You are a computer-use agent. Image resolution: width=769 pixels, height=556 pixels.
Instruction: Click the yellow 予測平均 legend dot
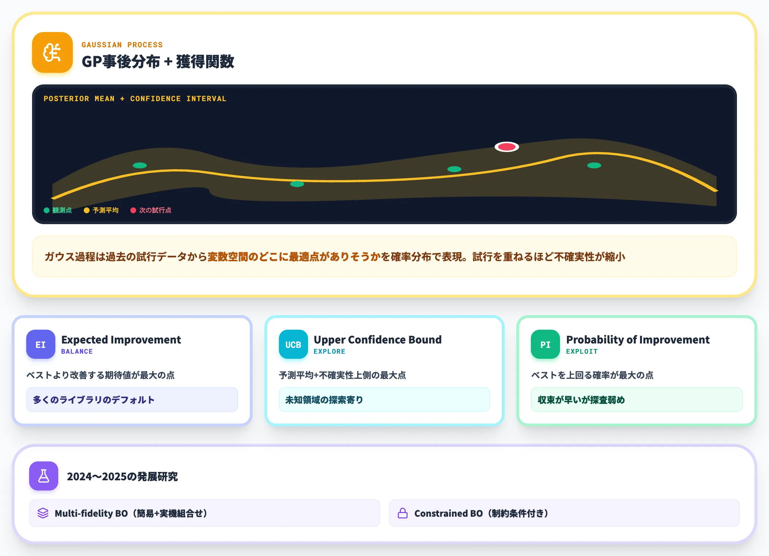tap(87, 210)
